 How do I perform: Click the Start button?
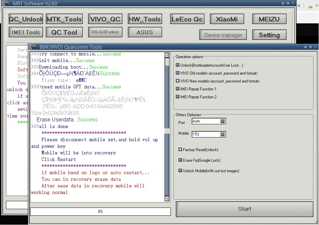[245, 209]
